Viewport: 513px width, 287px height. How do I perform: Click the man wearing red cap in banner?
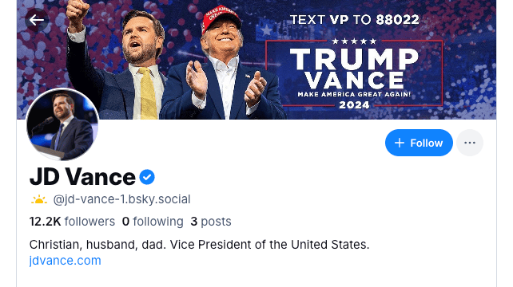click(224, 64)
